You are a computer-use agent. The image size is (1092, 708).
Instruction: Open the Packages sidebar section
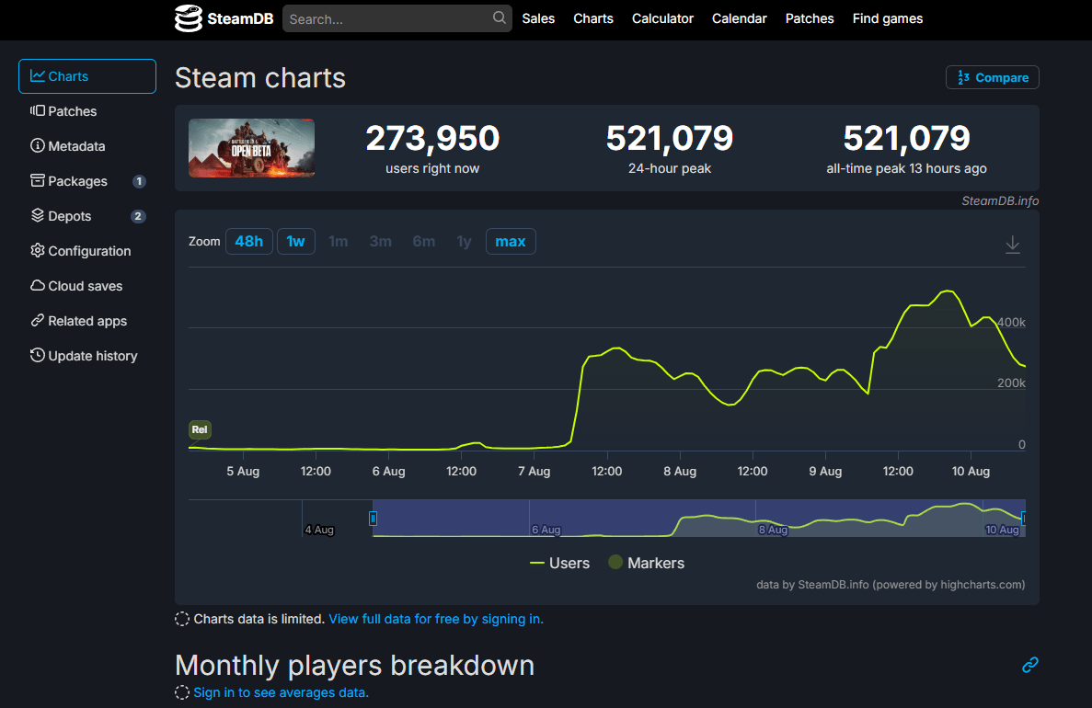(x=87, y=181)
